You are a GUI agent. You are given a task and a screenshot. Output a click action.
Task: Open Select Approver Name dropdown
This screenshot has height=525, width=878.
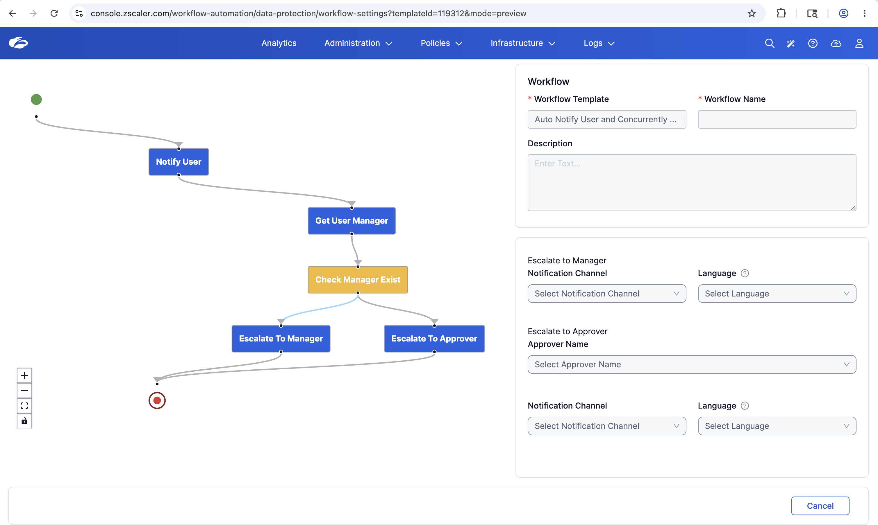[692, 364]
